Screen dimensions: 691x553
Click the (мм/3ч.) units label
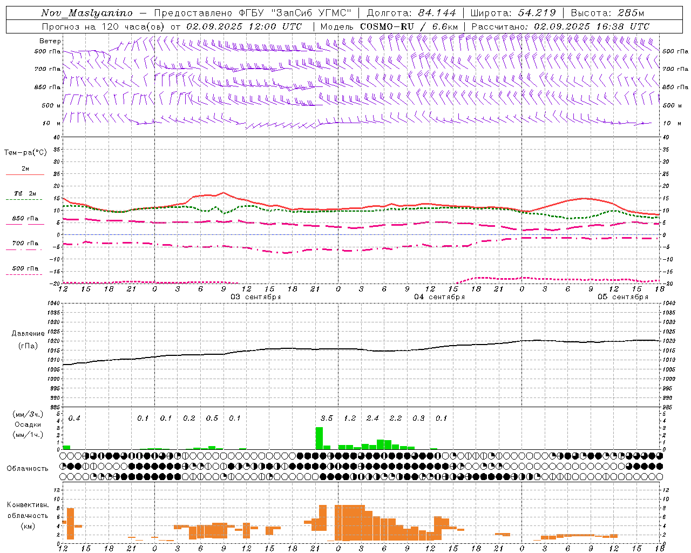point(28,414)
